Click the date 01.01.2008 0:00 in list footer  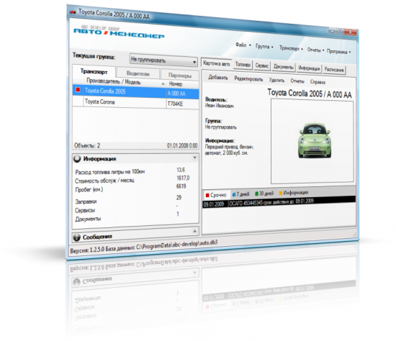pos(182,145)
